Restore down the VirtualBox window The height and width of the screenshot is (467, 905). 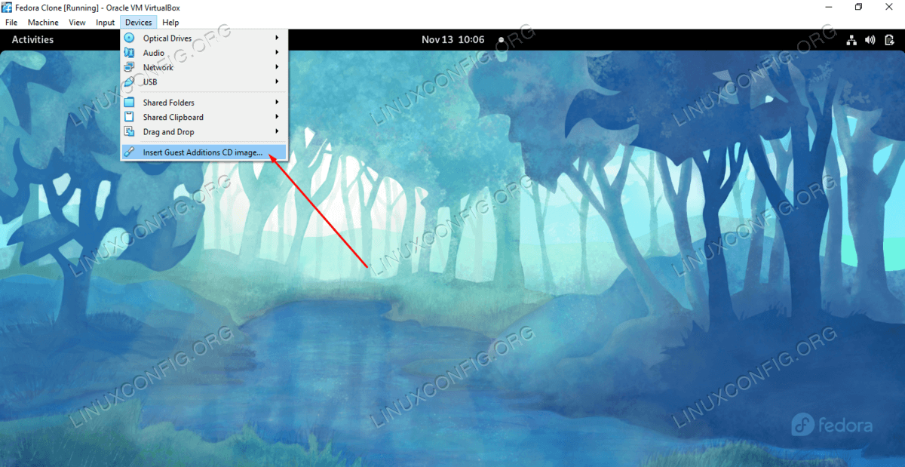858,8
